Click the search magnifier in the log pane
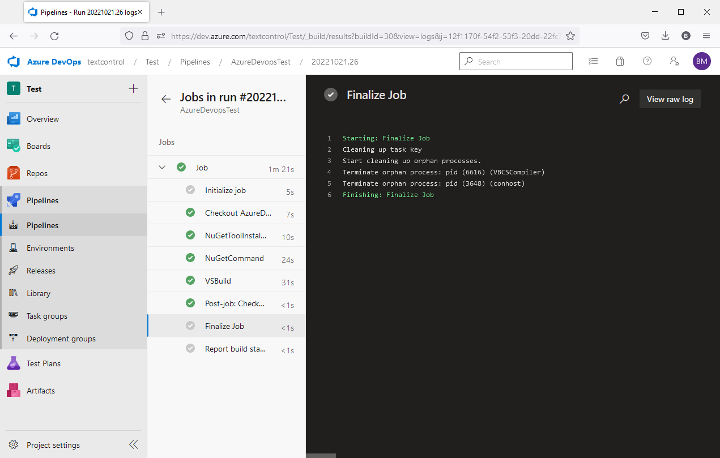Image resolution: width=720 pixels, height=458 pixels. tap(624, 99)
